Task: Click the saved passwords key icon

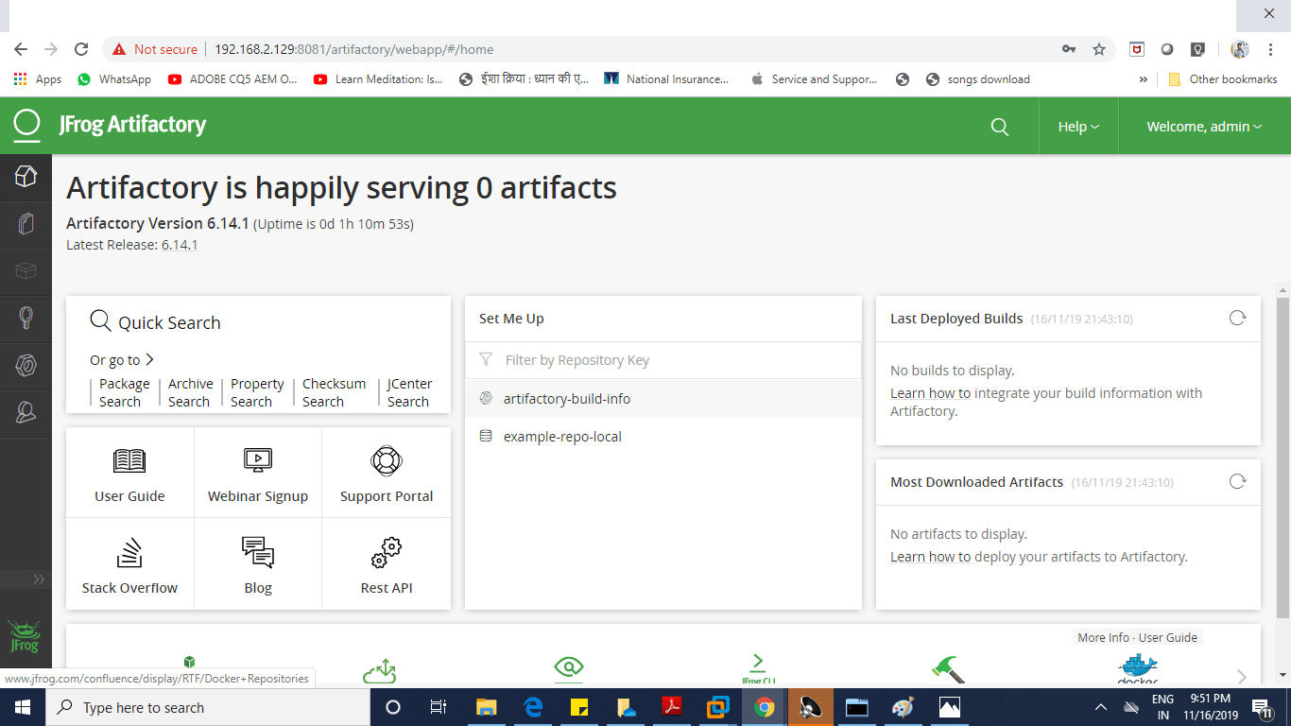Action: pos(1069,49)
